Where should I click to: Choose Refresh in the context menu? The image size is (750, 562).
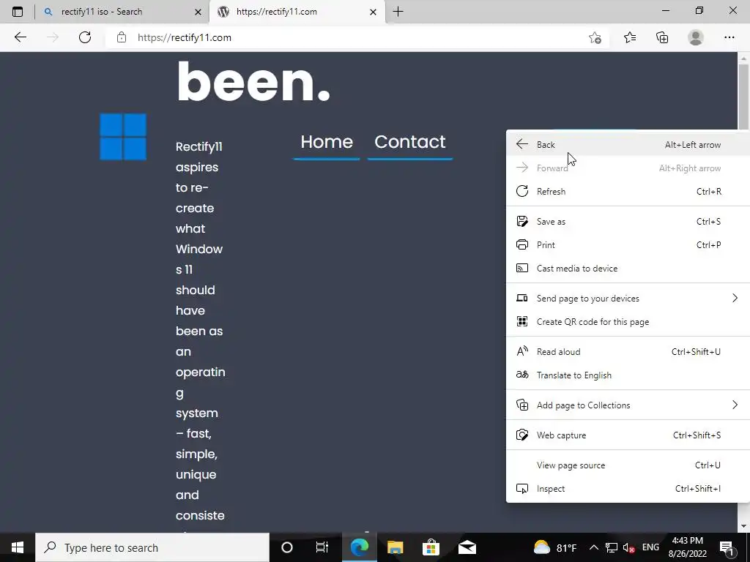pos(628,191)
